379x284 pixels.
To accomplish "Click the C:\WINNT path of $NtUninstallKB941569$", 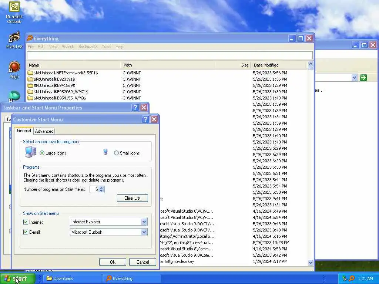I will pyautogui.click(x=131, y=85).
